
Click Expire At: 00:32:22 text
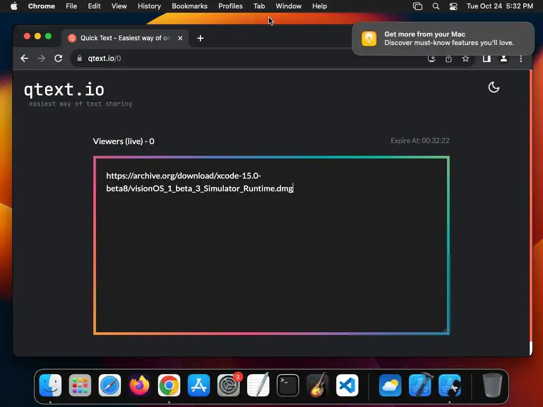420,140
